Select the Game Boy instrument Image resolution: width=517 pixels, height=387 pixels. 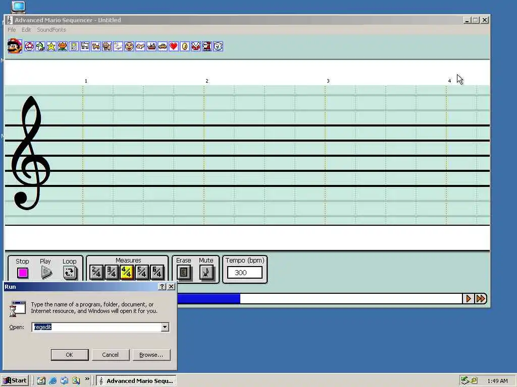pyautogui.click(x=74, y=46)
